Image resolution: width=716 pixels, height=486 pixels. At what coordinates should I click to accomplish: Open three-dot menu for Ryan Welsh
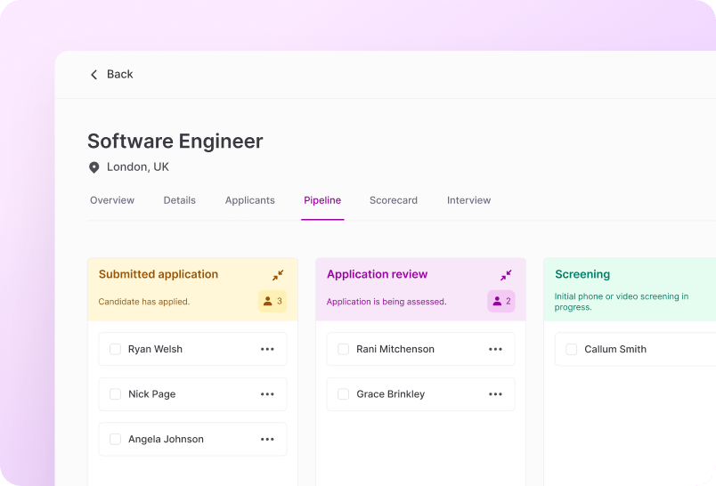tap(267, 349)
